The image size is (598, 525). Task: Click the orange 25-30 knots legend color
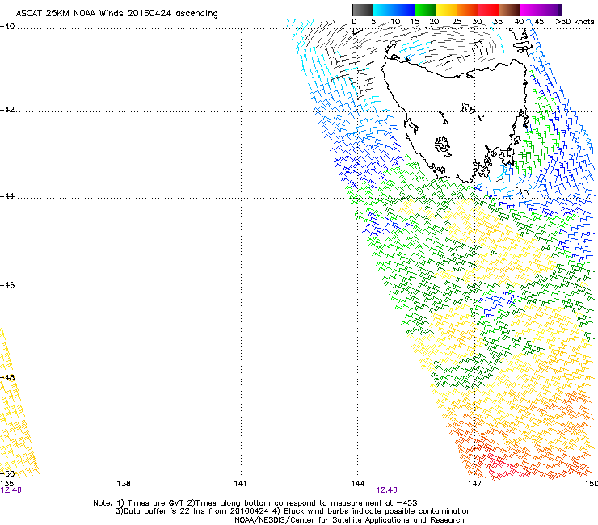(x=467, y=10)
